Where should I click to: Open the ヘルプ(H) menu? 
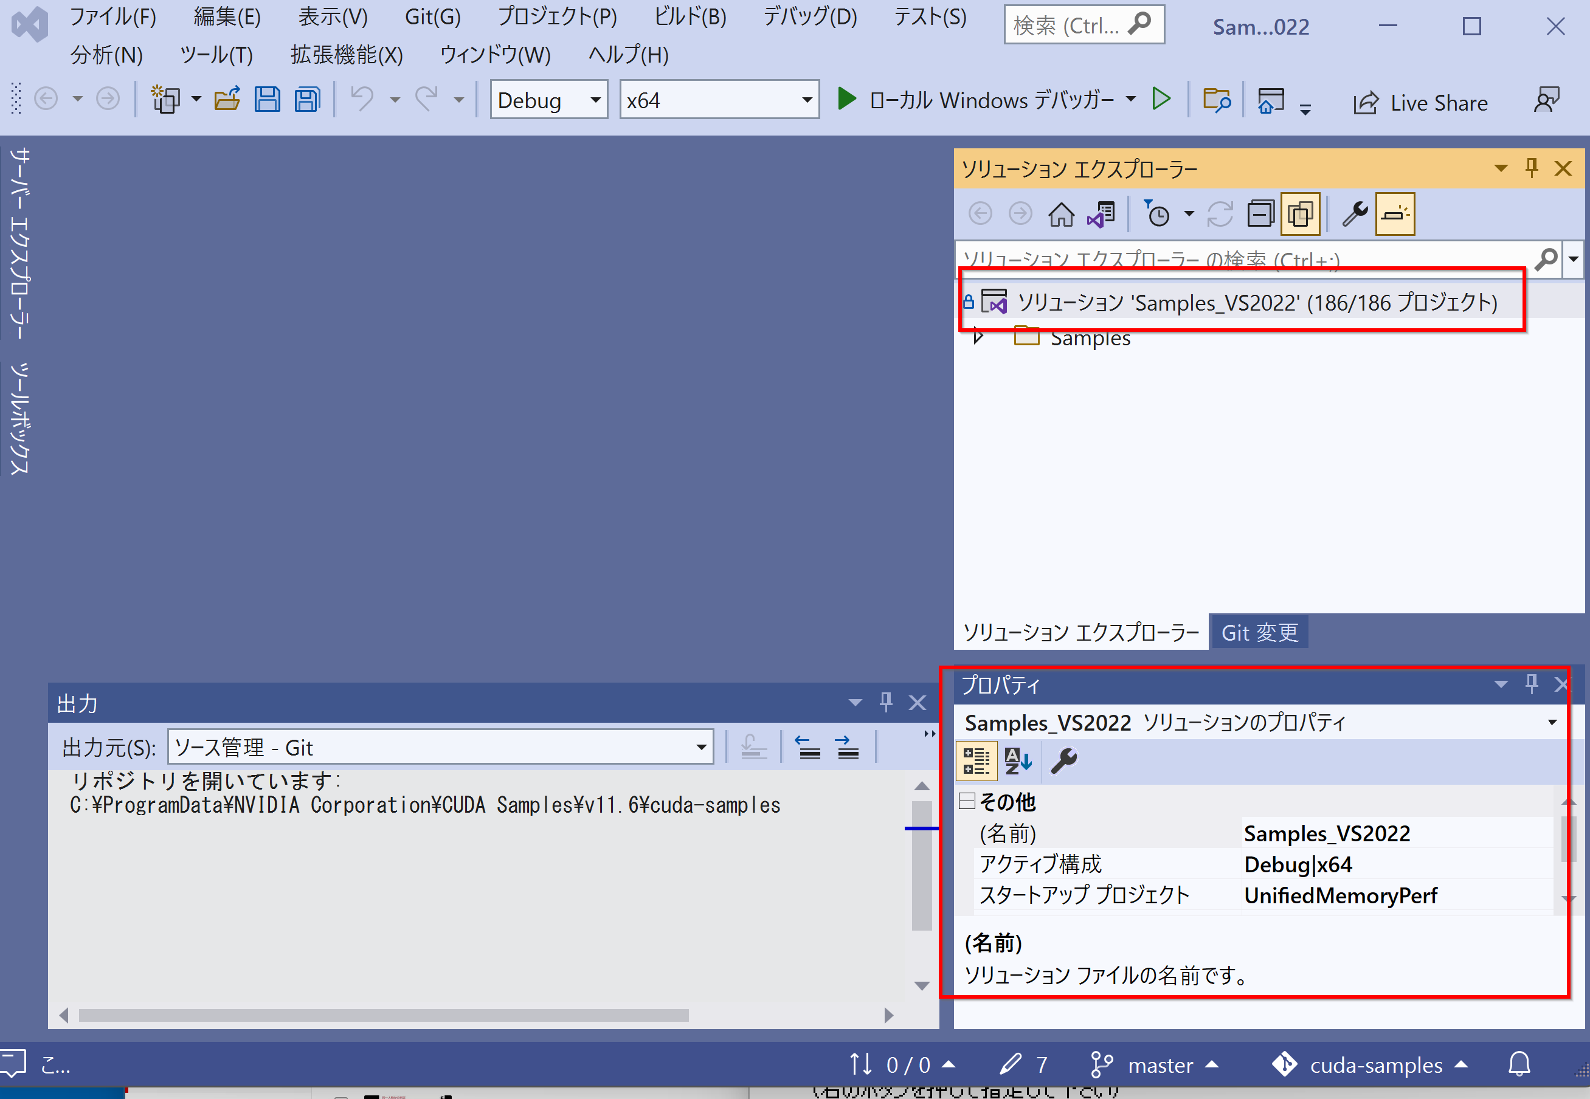pyautogui.click(x=628, y=54)
